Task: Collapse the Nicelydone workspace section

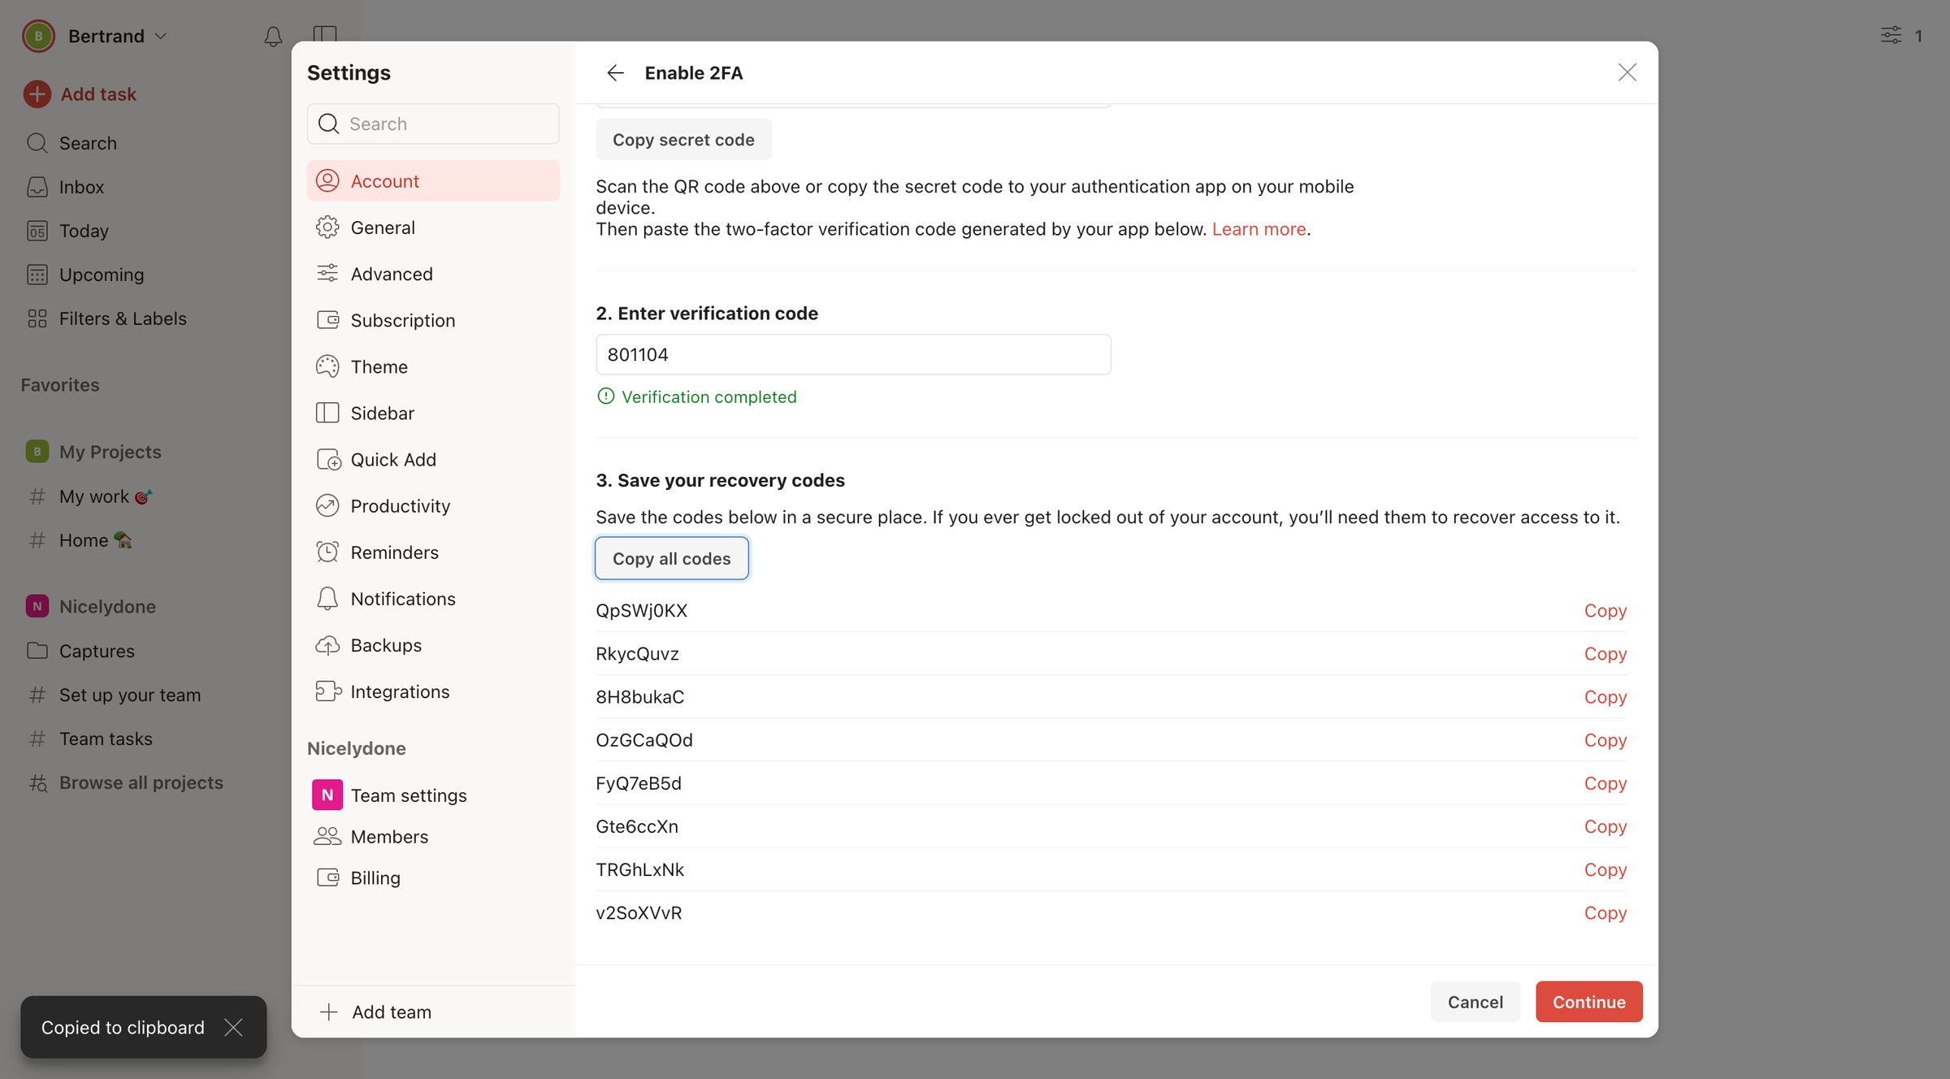Action: (x=107, y=607)
